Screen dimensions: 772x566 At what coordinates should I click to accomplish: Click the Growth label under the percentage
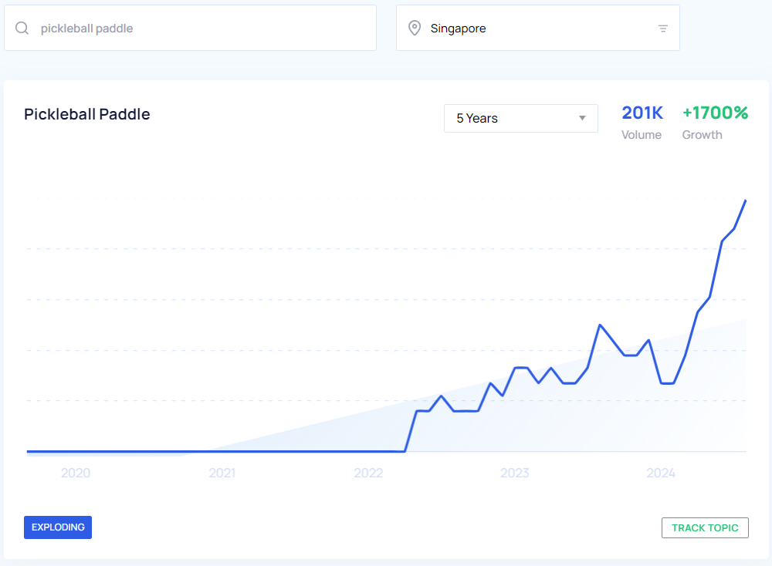[x=703, y=135]
